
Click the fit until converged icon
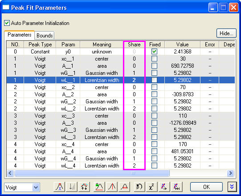coord(176,187)
